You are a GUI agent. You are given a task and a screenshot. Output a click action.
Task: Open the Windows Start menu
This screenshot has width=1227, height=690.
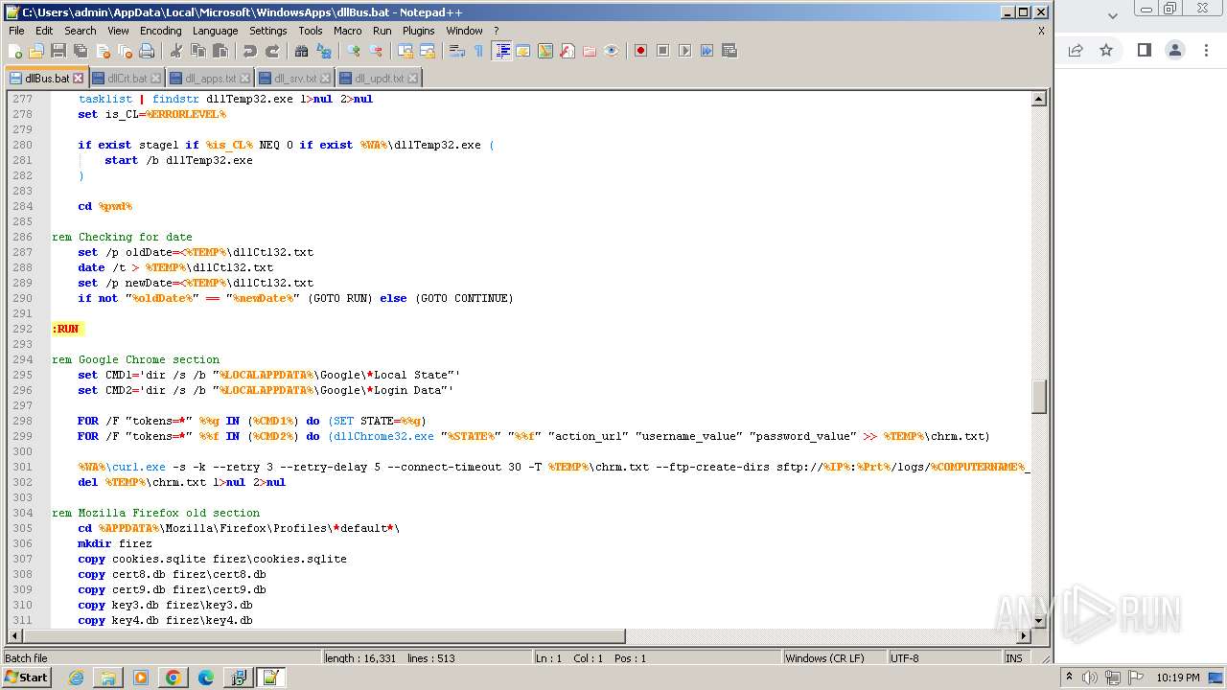(26, 678)
